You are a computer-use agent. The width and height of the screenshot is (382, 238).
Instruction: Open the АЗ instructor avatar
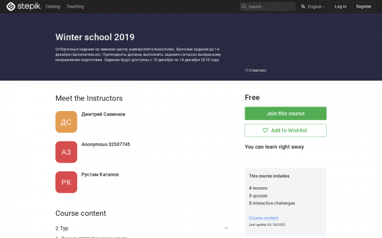(66, 152)
